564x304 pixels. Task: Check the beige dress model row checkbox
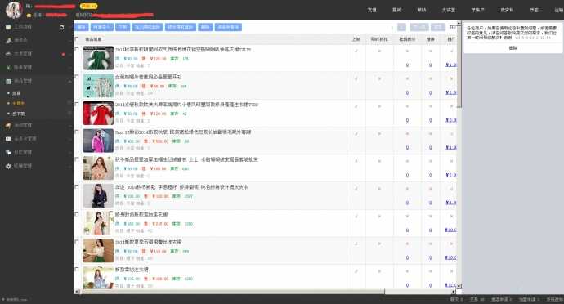click(x=77, y=159)
